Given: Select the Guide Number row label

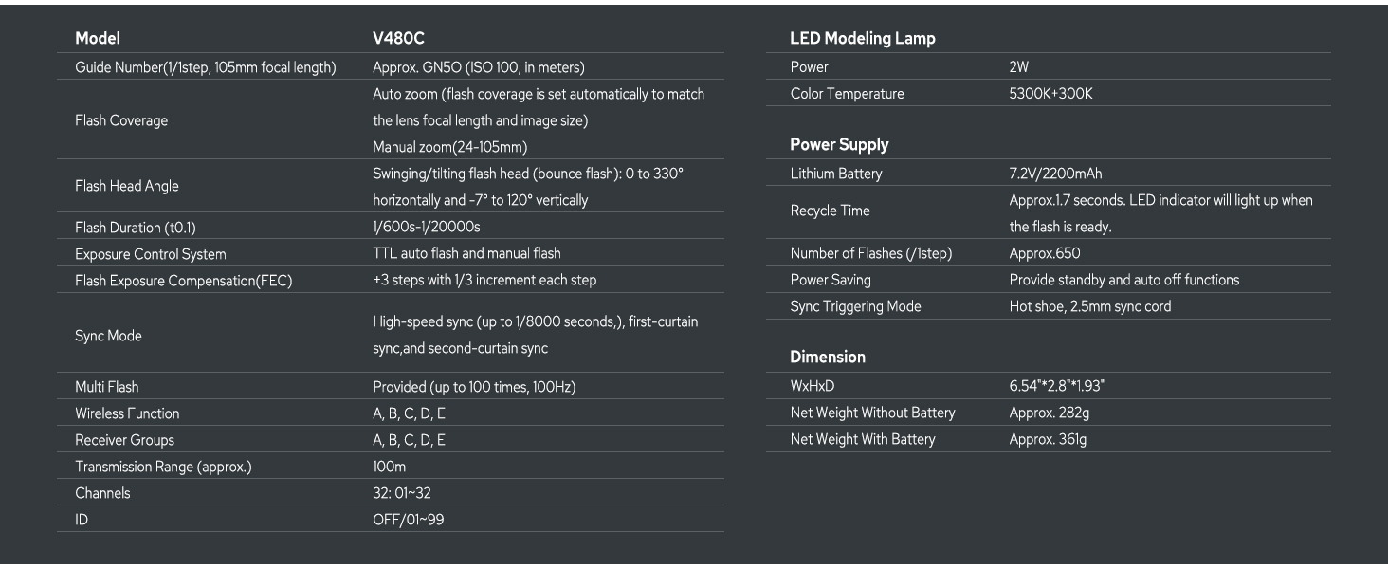Looking at the screenshot, I should [x=205, y=67].
